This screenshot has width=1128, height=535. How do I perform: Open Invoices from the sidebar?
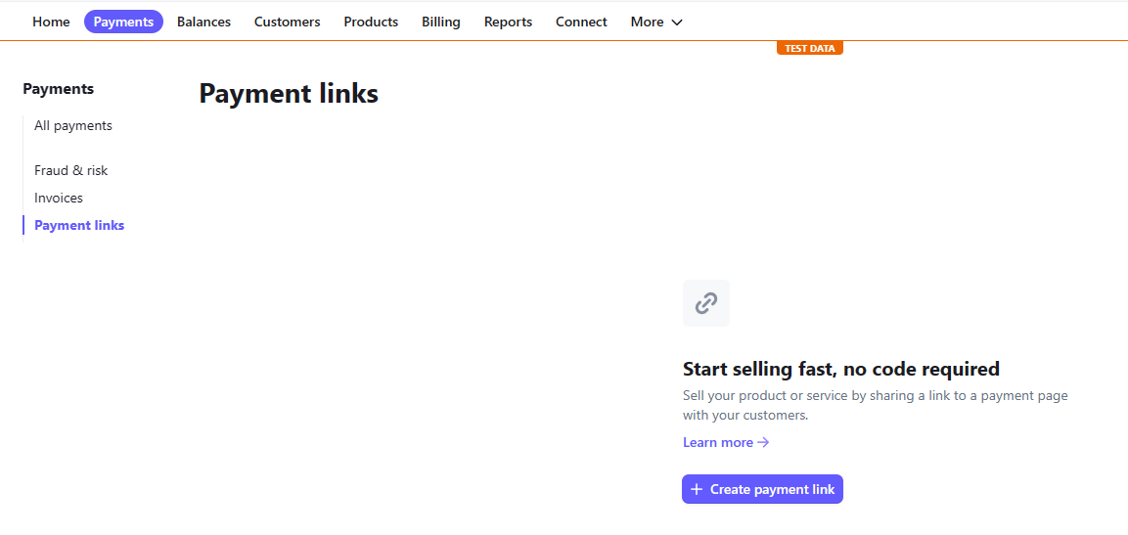59,198
